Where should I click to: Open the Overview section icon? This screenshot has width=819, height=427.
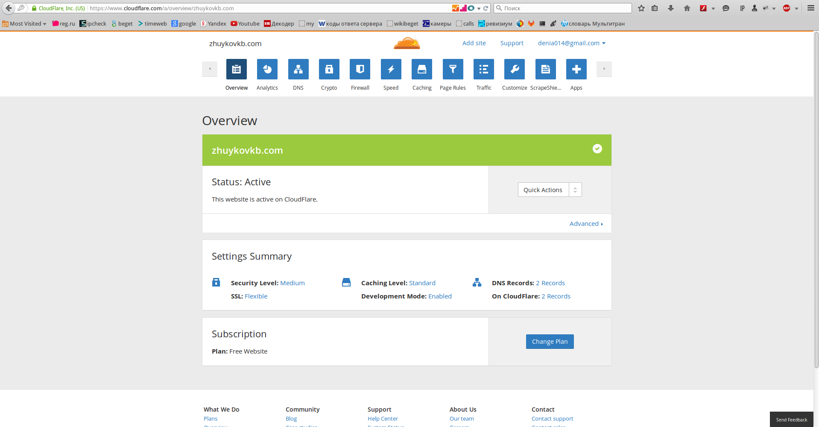(x=236, y=69)
